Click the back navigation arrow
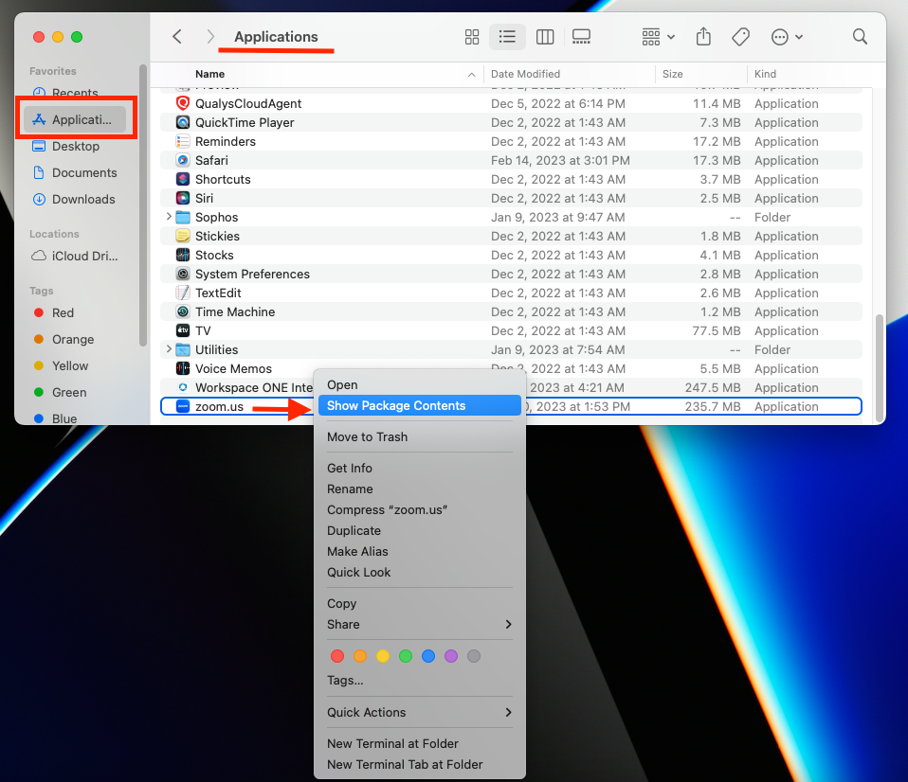The width and height of the screenshot is (908, 782). pyautogui.click(x=177, y=37)
